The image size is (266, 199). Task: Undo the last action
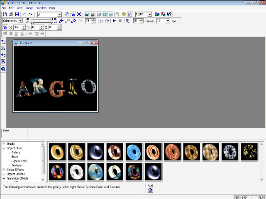click(x=24, y=15)
